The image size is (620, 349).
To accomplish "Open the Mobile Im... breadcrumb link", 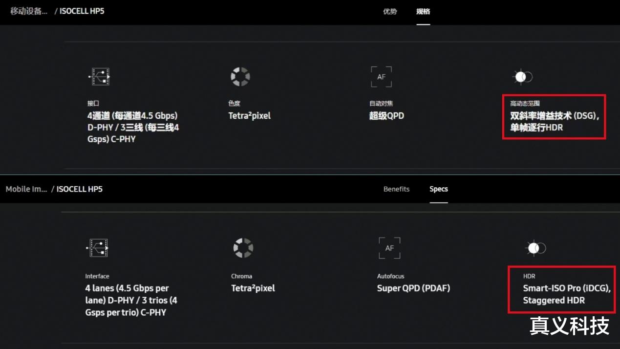I will click(x=26, y=189).
